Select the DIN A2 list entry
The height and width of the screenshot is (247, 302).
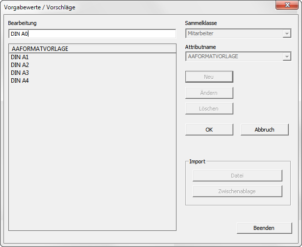20,65
